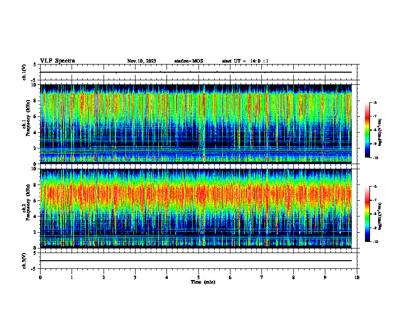Click the "6" kHz tick label of the ch.1 spectrogram
Image resolution: width=402 pixels, height=311 pixels.
pyautogui.click(x=36, y=116)
